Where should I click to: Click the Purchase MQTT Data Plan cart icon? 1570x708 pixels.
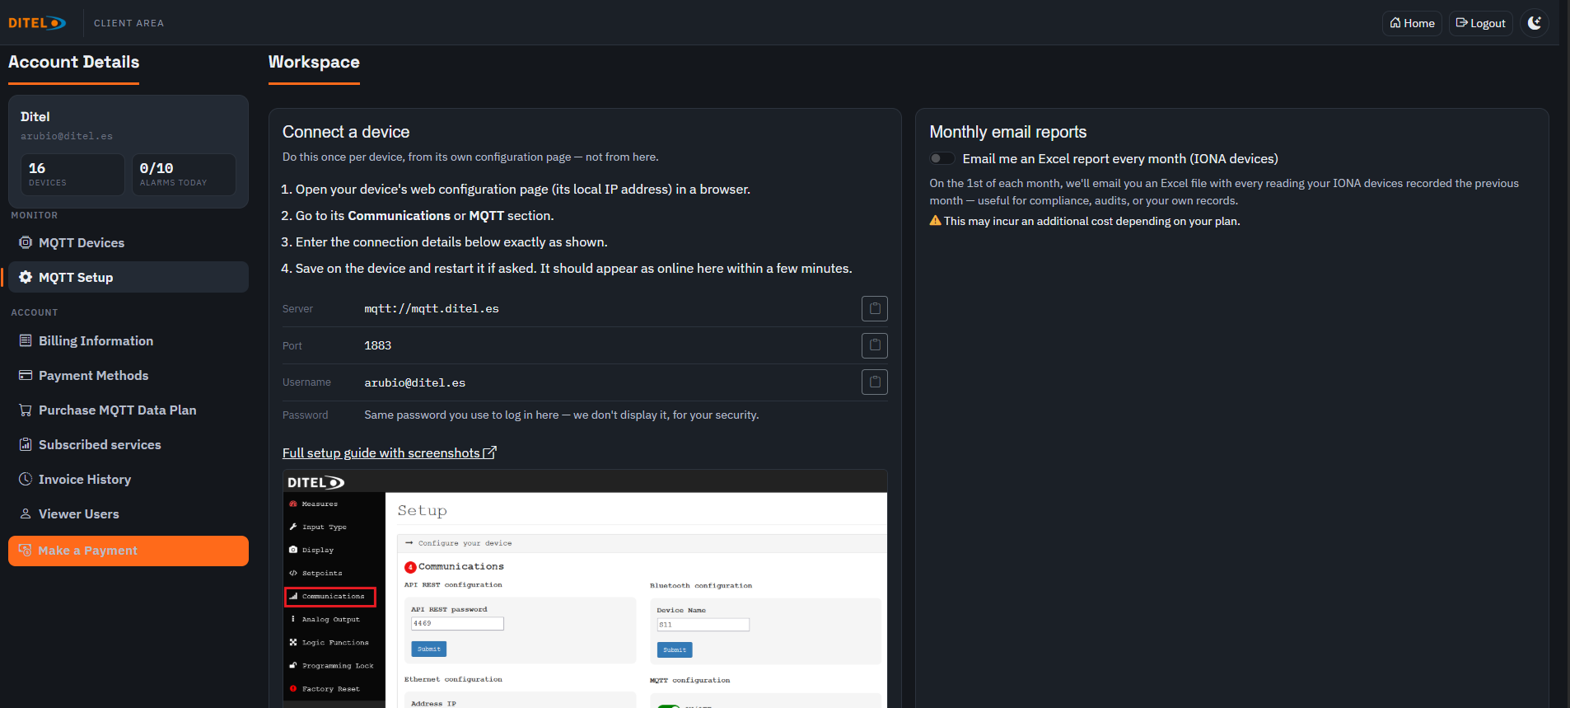coord(26,410)
